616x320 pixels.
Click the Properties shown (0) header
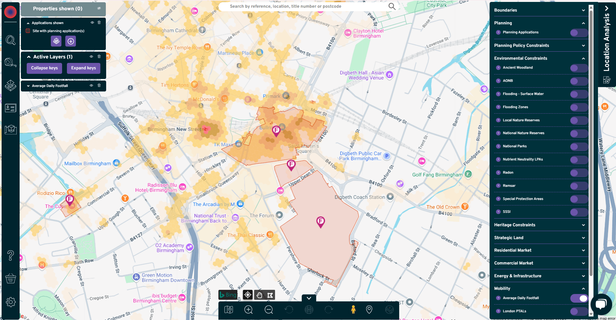tap(63, 9)
